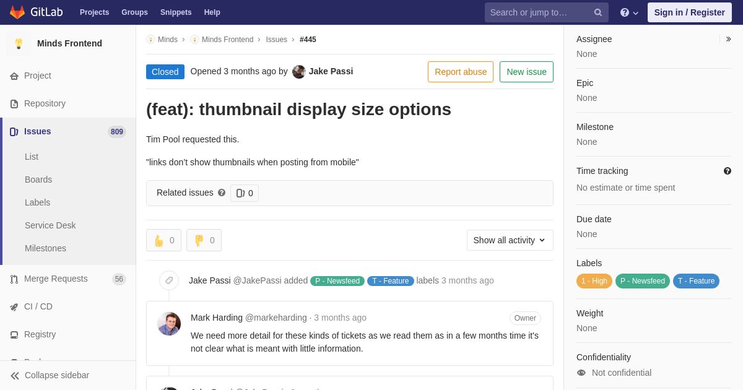Click the Related issues help icon
This screenshot has height=390, width=743.
[x=222, y=193]
